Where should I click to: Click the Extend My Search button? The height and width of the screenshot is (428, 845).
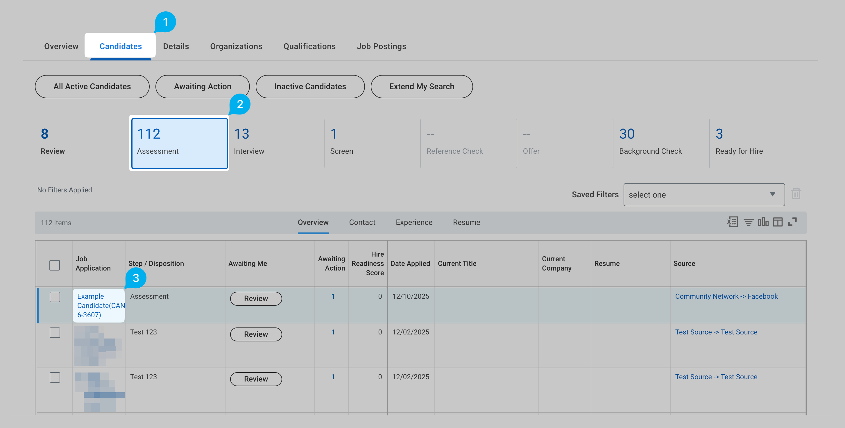click(421, 86)
